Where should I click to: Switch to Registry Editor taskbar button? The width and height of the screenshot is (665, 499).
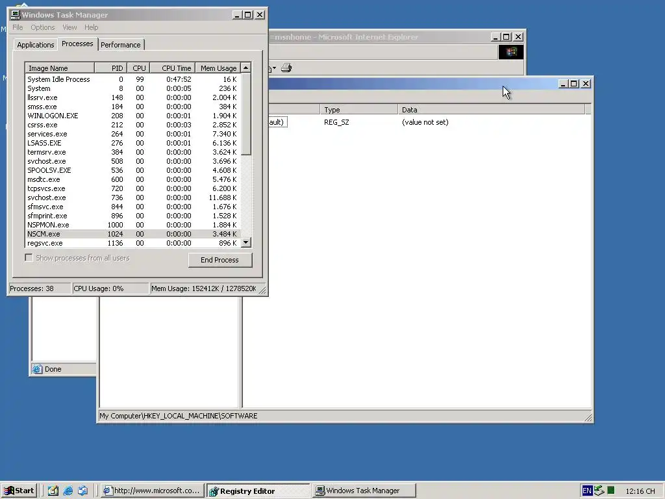click(x=258, y=491)
